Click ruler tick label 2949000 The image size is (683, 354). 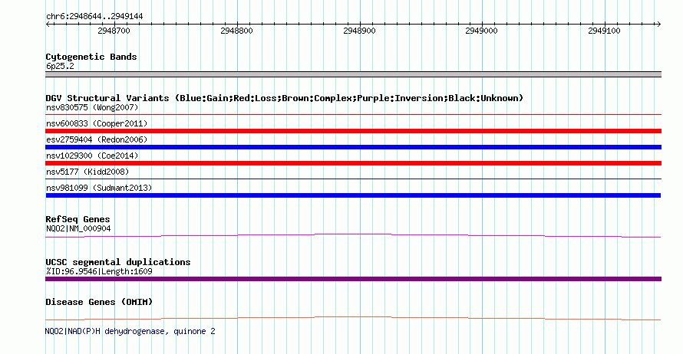pyautogui.click(x=481, y=31)
